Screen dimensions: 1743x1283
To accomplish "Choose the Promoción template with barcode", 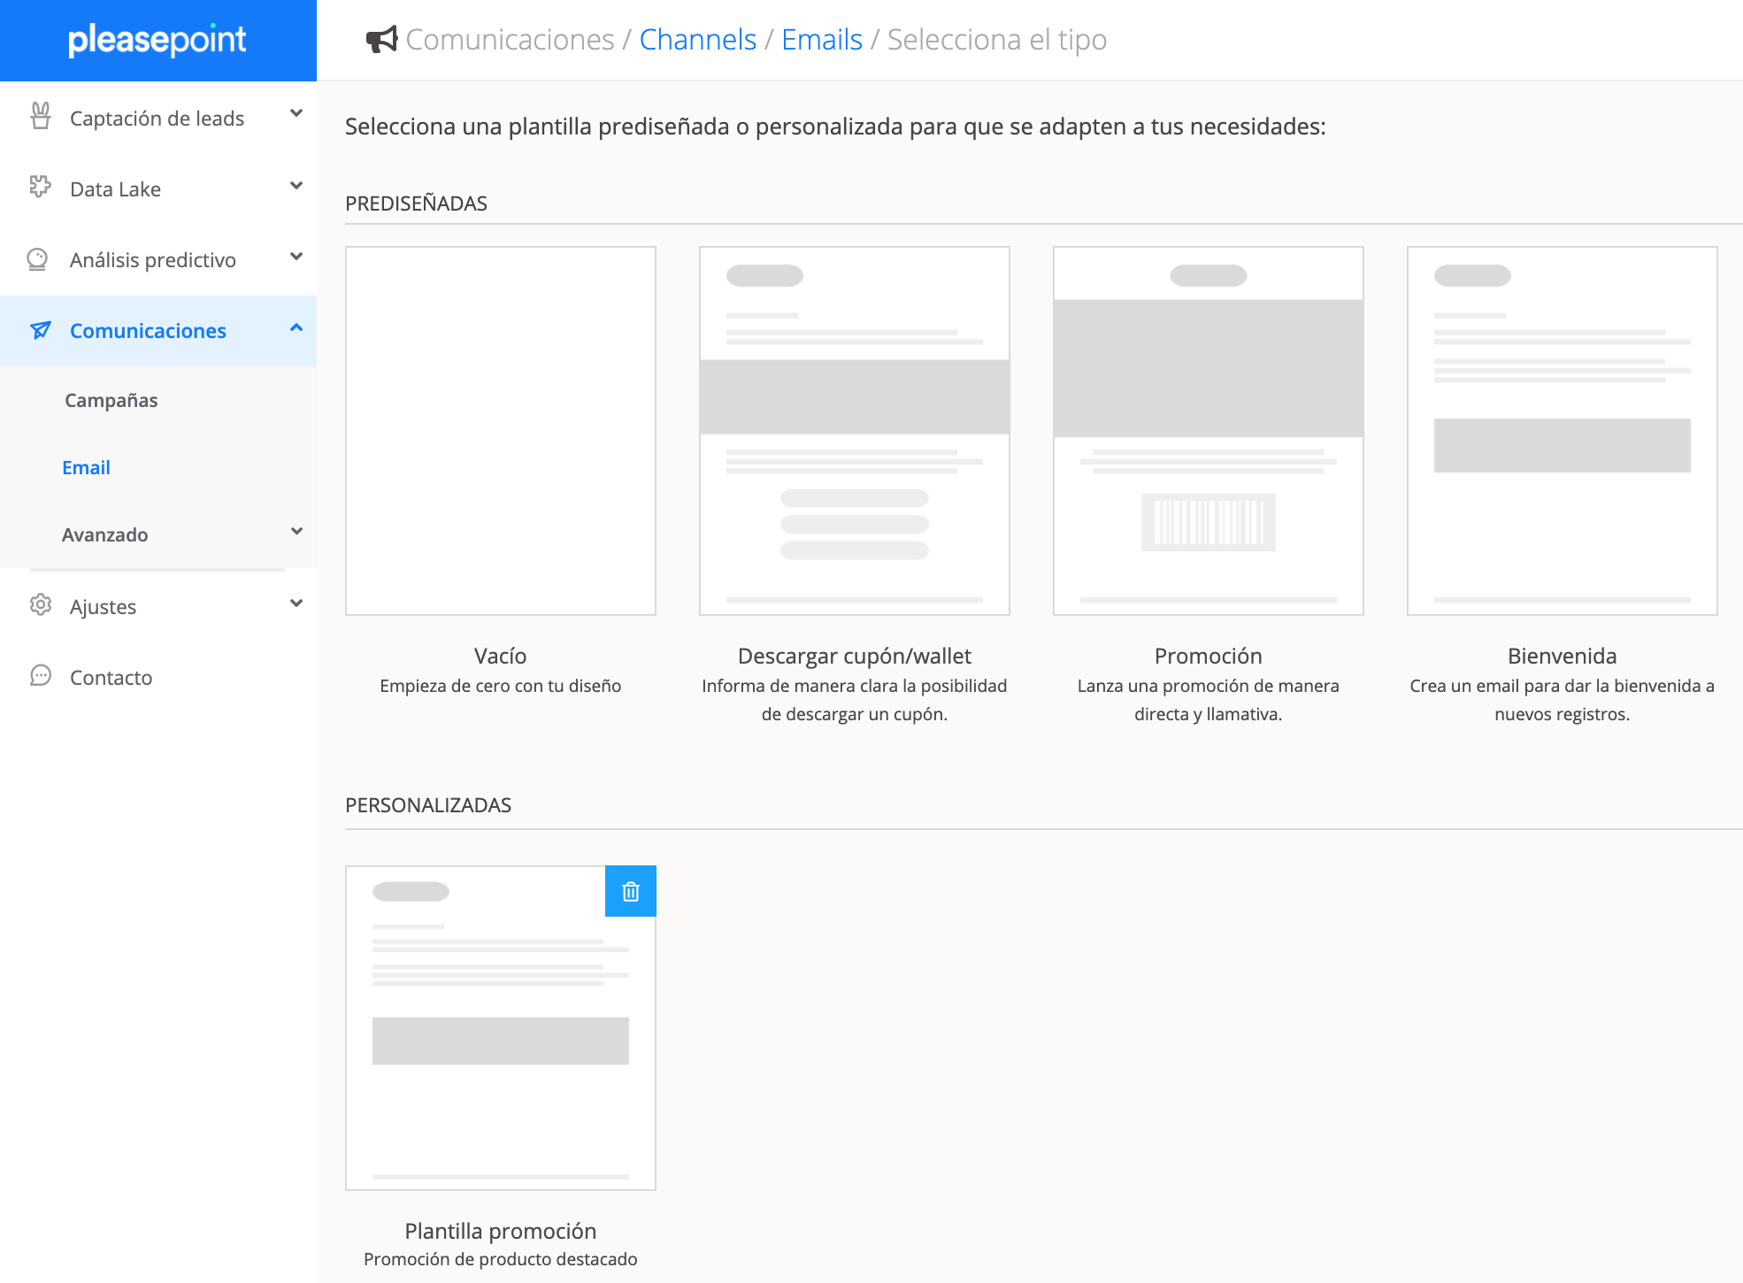I will (1208, 431).
